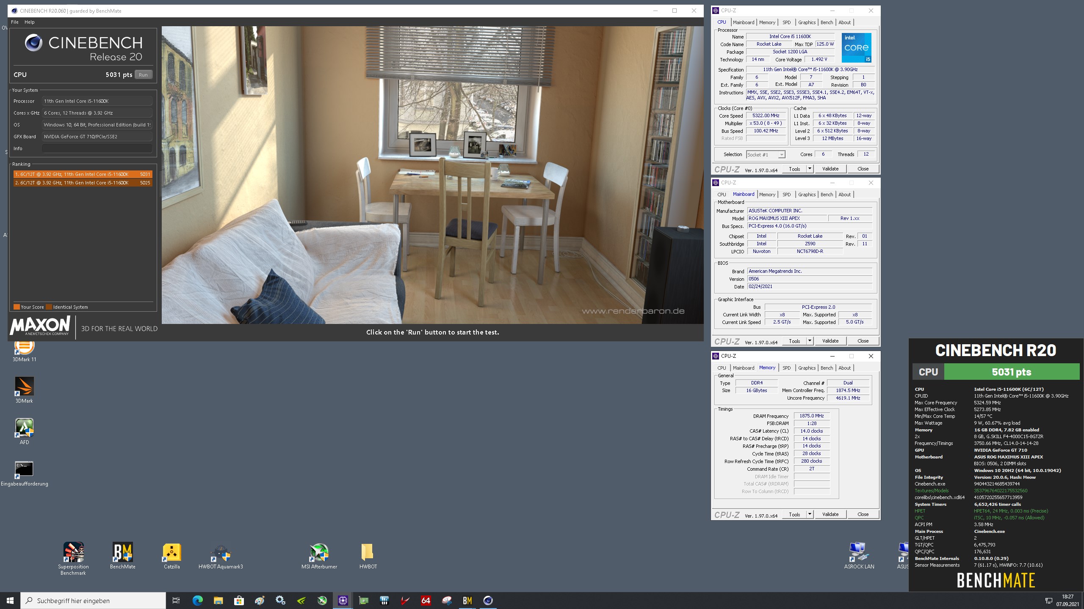The width and height of the screenshot is (1084, 609).
Task: Open the Eingabeaufforderung command prompt shortcut
Action: 24,473
